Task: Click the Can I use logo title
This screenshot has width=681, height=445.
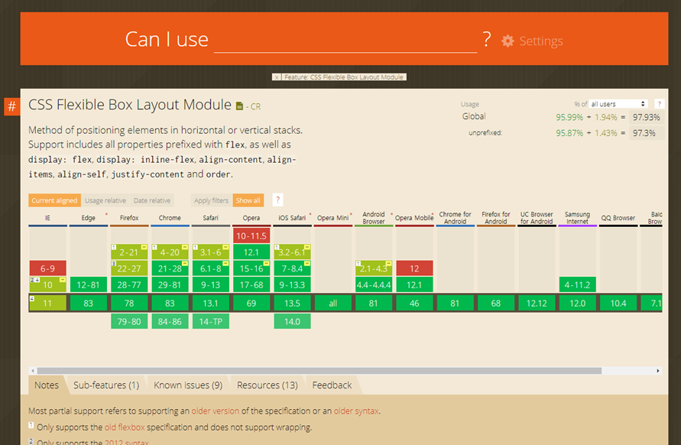Action: pos(167,39)
